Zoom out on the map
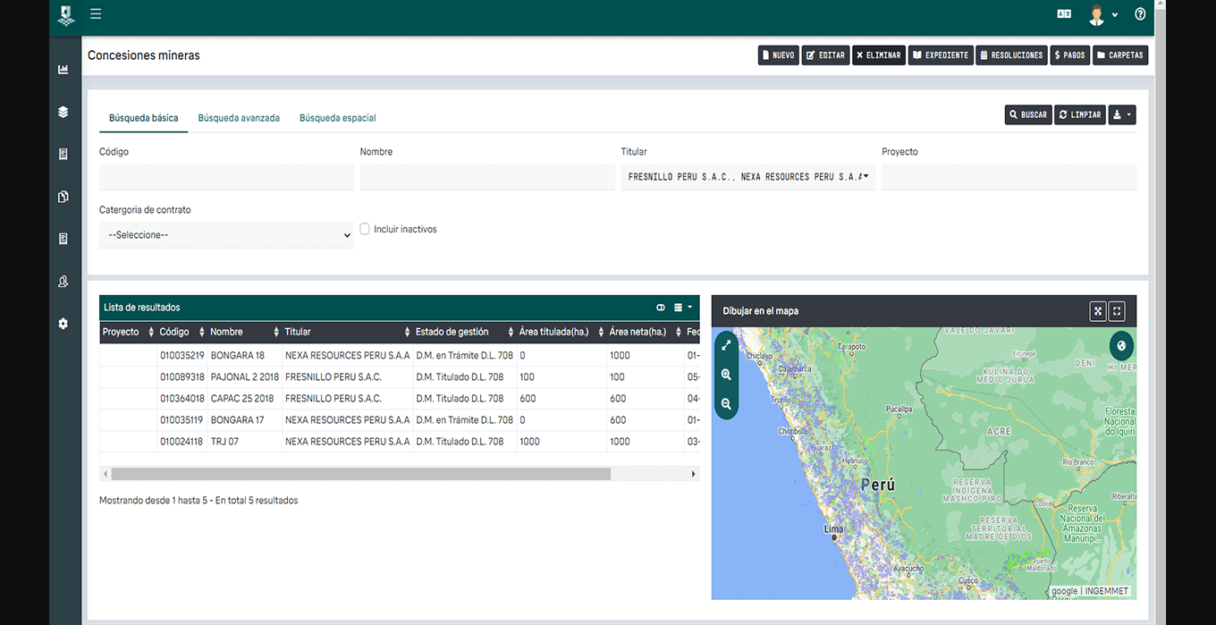The width and height of the screenshot is (1216, 625). (x=726, y=404)
